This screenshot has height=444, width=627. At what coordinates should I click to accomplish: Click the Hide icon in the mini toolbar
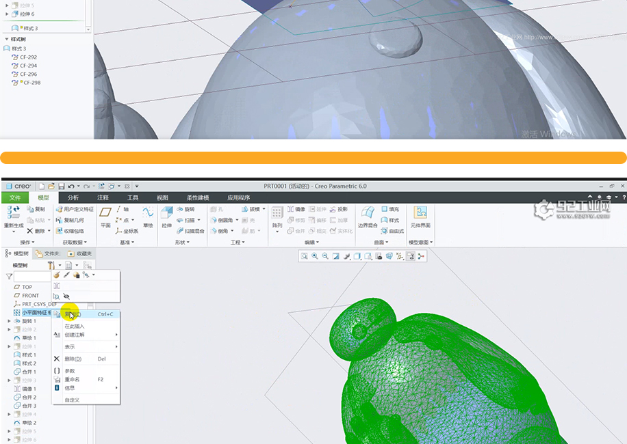point(66,296)
